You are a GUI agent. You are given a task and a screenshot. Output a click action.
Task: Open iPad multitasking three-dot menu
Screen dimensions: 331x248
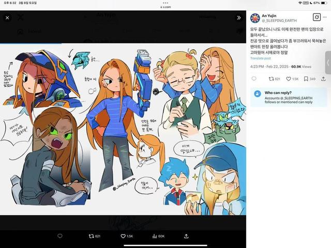click(165, 3)
